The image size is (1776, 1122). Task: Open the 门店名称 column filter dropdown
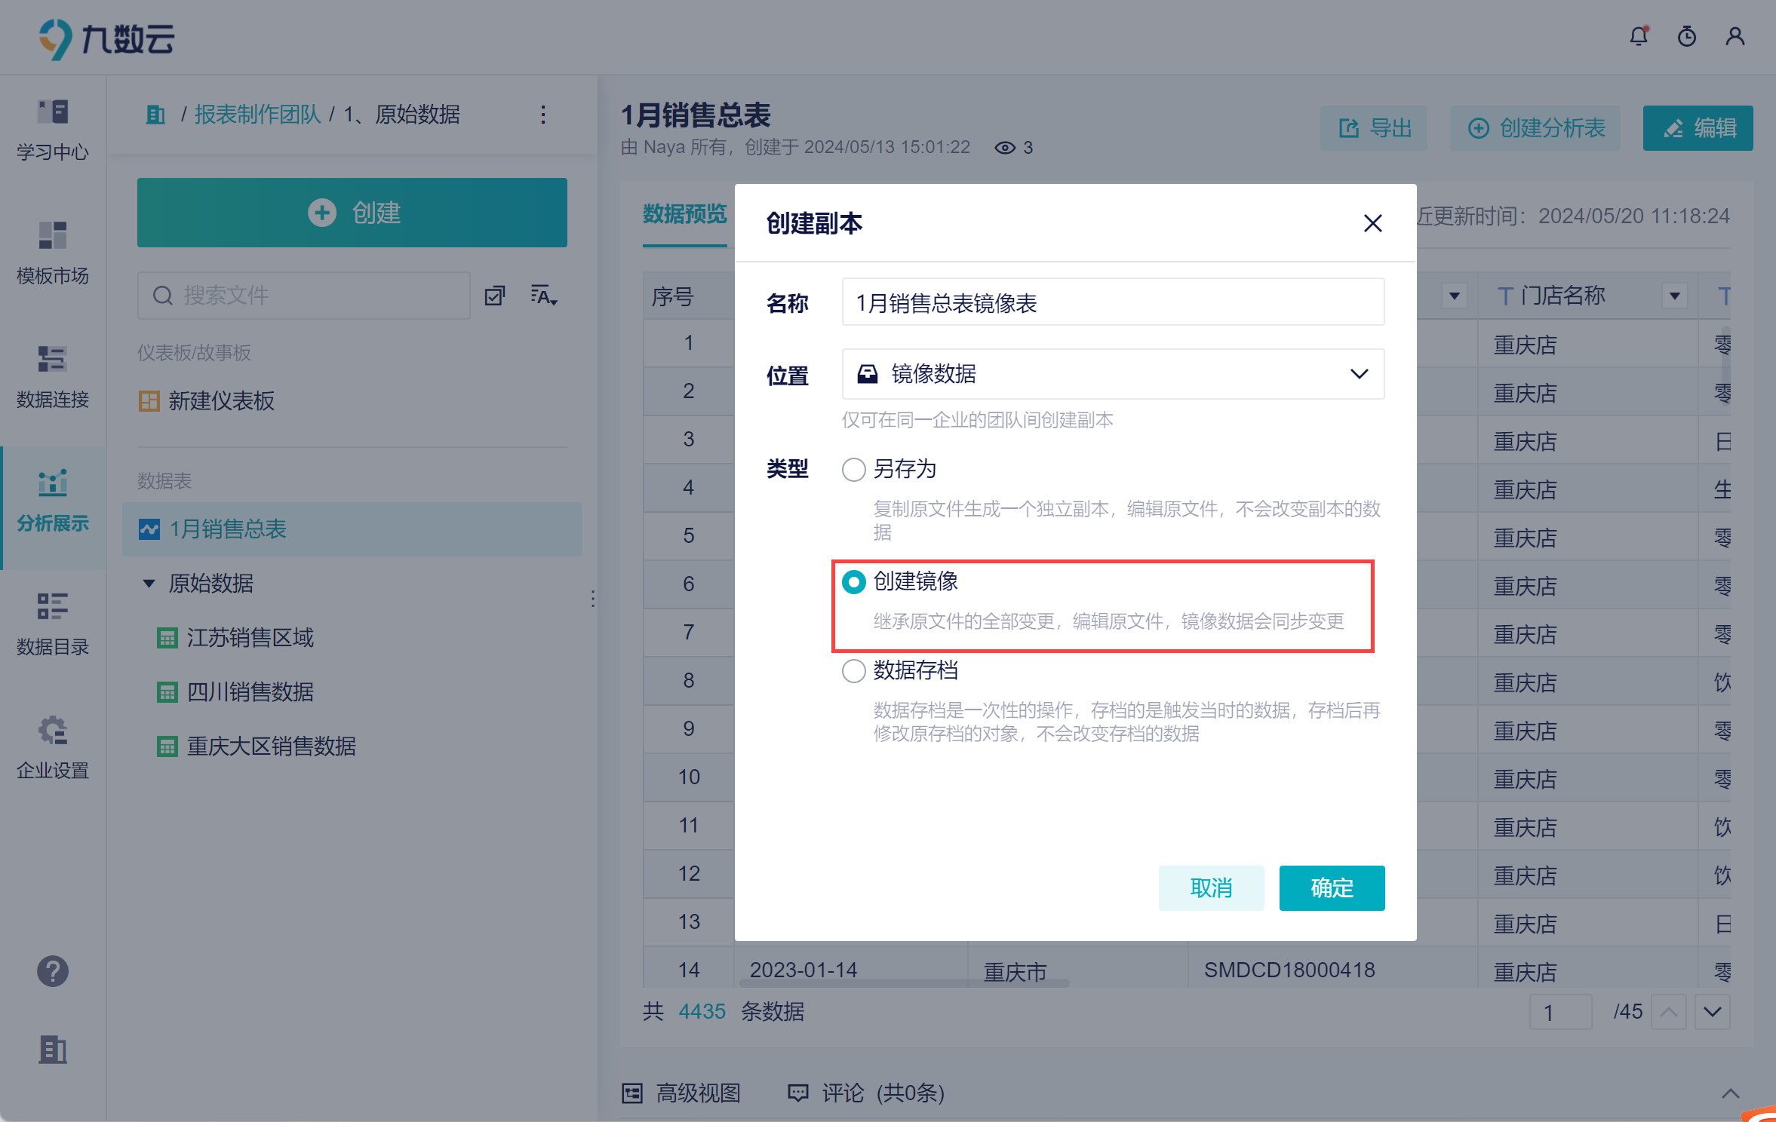point(1674,296)
